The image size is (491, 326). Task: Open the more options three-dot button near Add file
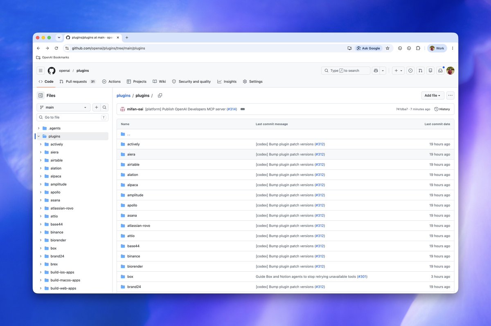pyautogui.click(x=450, y=95)
